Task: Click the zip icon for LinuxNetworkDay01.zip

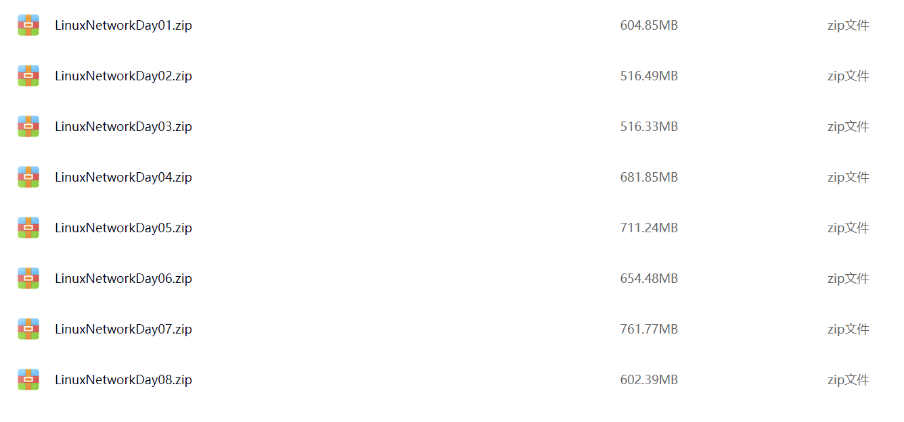Action: (28, 26)
